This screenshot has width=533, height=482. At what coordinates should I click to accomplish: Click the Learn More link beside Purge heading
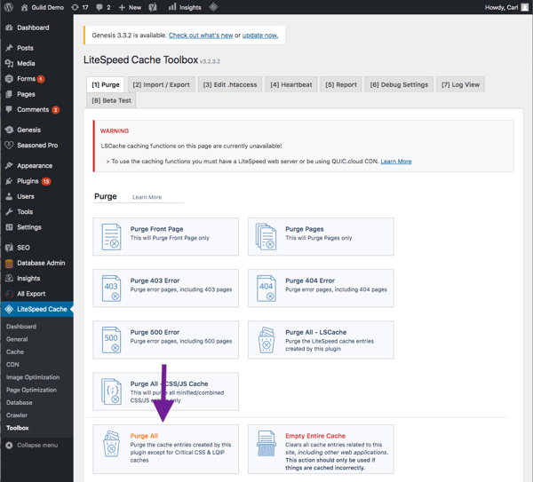tap(147, 197)
